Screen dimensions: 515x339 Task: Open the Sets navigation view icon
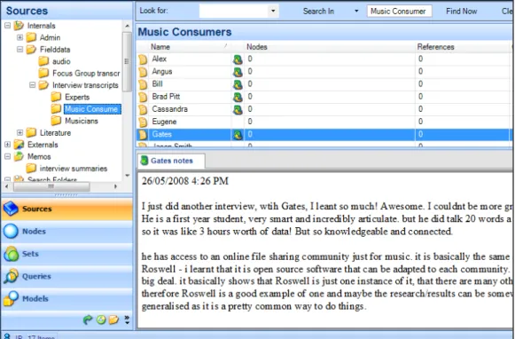coord(11,254)
